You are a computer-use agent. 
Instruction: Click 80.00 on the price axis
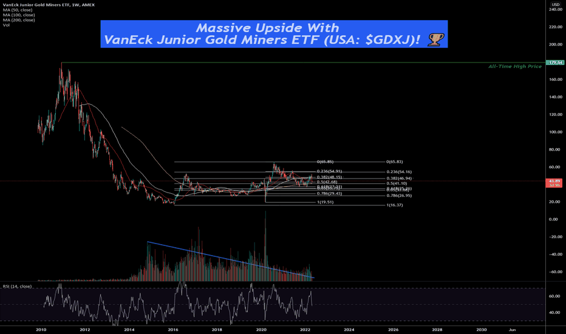pos(556,149)
